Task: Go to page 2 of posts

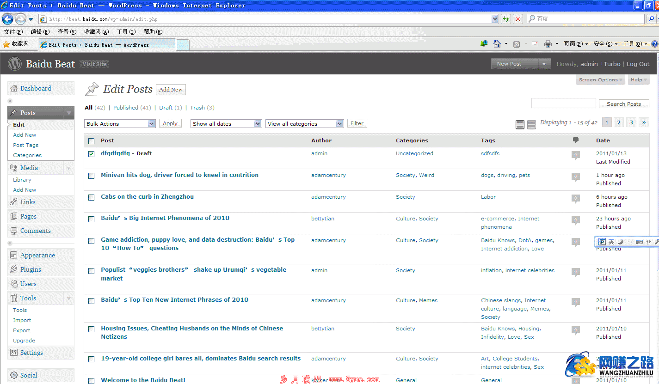Action: coord(619,122)
